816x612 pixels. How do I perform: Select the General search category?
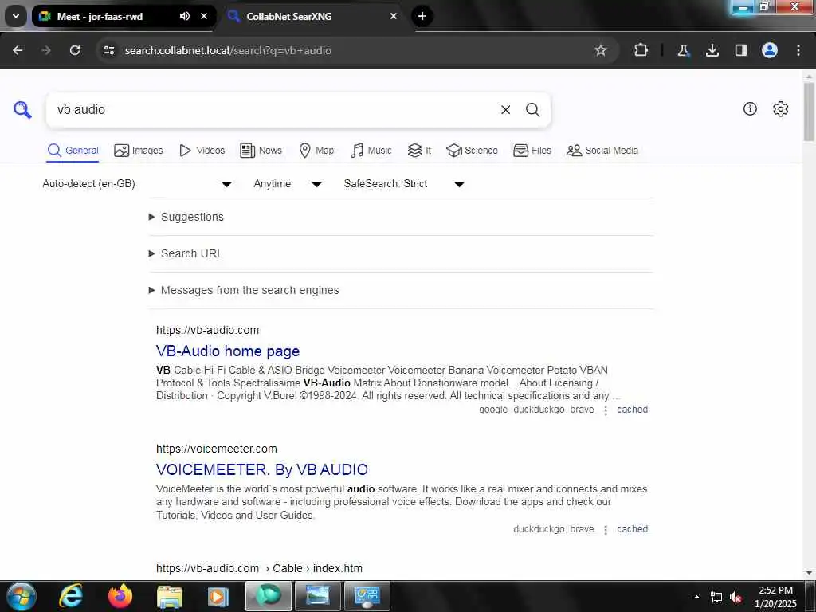point(73,151)
